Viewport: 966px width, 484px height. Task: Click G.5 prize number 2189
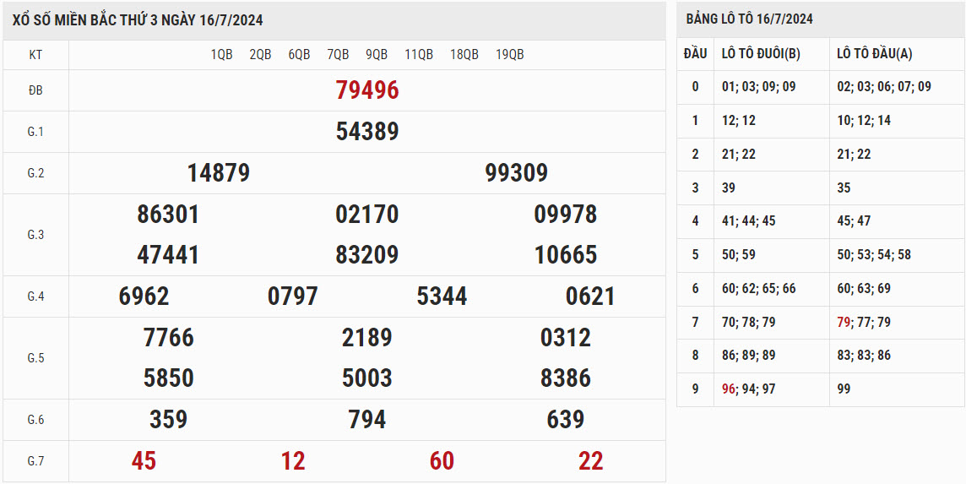(x=367, y=338)
